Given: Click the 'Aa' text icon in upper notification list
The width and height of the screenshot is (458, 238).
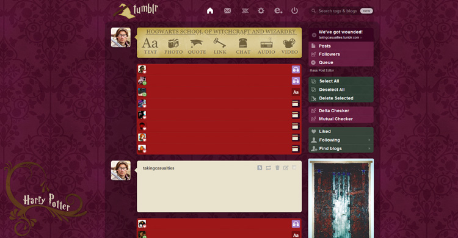Looking at the screenshot, I should pyautogui.click(x=296, y=92).
